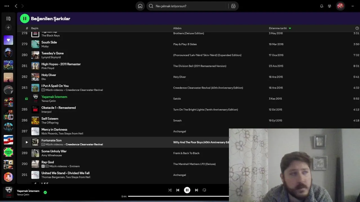
Task: Select 'Obstacle 1 - Remastered' title
Action: click(x=58, y=108)
